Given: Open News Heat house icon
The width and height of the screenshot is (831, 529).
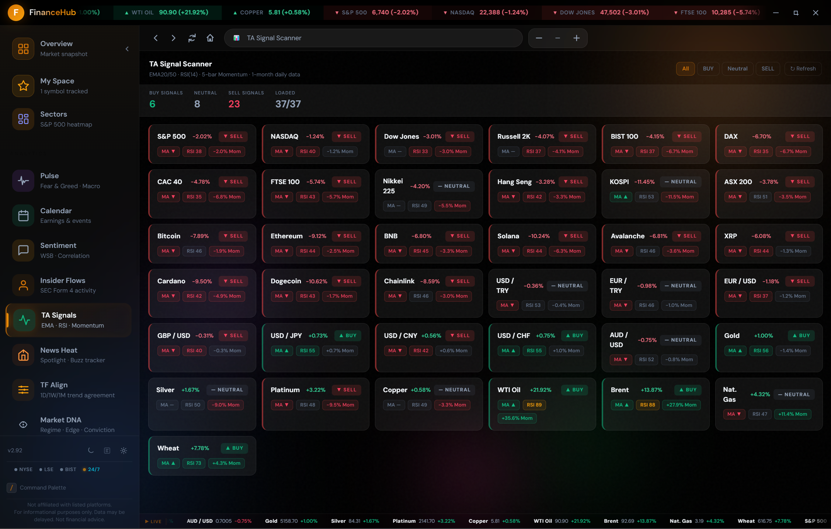Looking at the screenshot, I should [x=23, y=355].
